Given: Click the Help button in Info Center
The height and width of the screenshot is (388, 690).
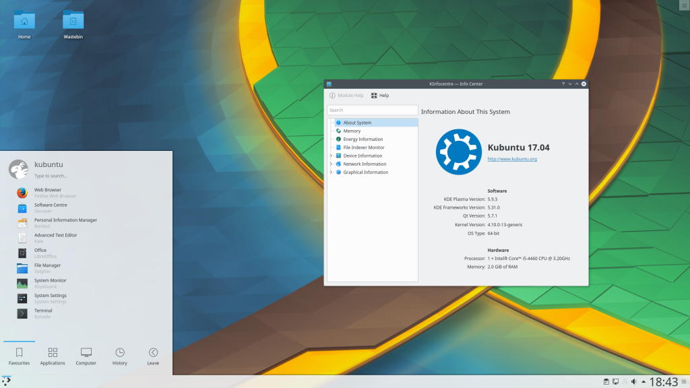Looking at the screenshot, I should [380, 96].
